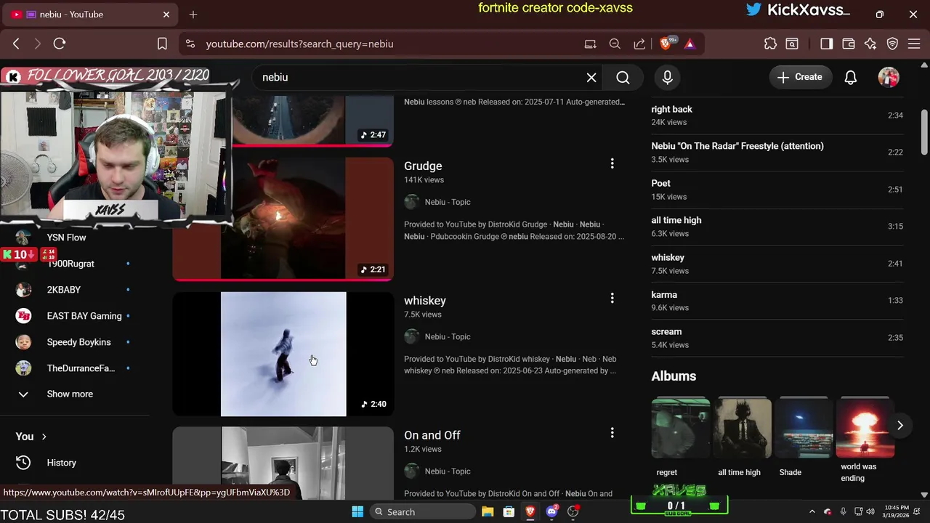The width and height of the screenshot is (930, 523).
Task: Open the browser hamburger menu
Action: pyautogui.click(x=915, y=44)
